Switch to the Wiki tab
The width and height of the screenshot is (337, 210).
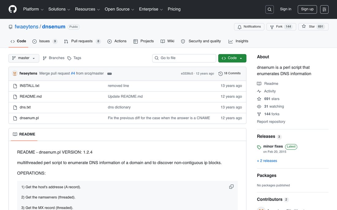167,41
